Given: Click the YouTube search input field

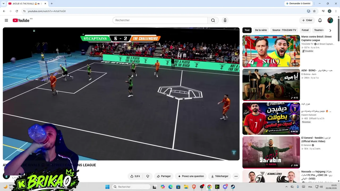Looking at the screenshot, I should click(160, 20).
